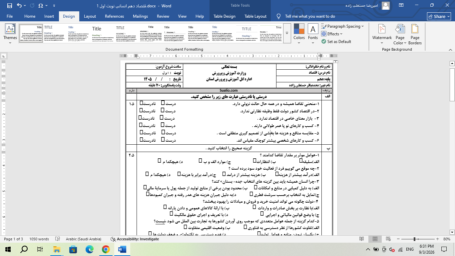Viewport: 455px width, 256px height.
Task: Click Arabic (Saudi Arabia) language indicator
Action: coord(84,239)
